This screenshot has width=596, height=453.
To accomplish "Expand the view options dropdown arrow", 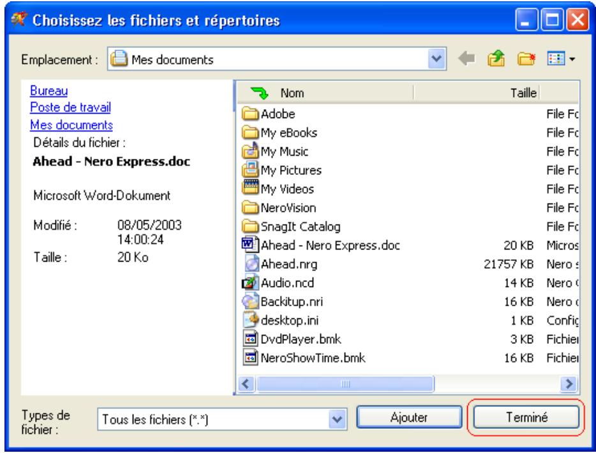I will (572, 59).
